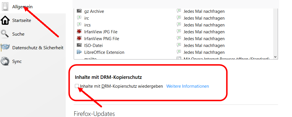
Task: Enable Inhalte mit DRM-Kopierschutz wiedergeben checkbox
Action: (77, 86)
